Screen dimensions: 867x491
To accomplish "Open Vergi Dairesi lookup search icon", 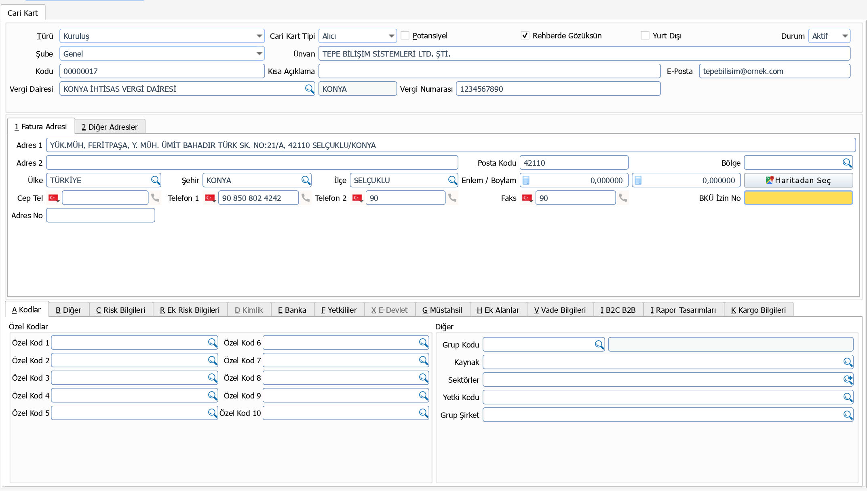I will pos(309,89).
